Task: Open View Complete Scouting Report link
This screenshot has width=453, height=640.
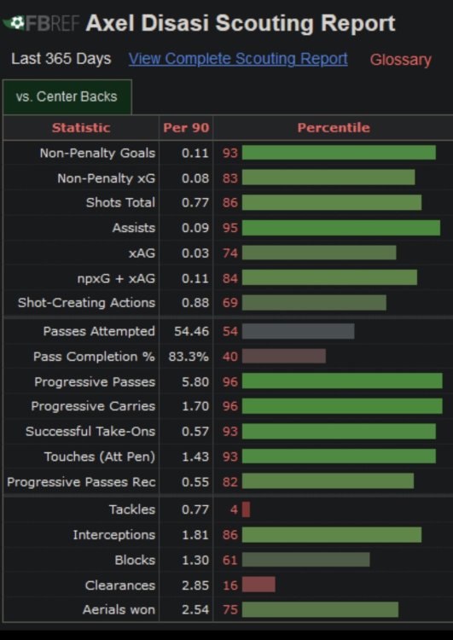Action: 238,59
